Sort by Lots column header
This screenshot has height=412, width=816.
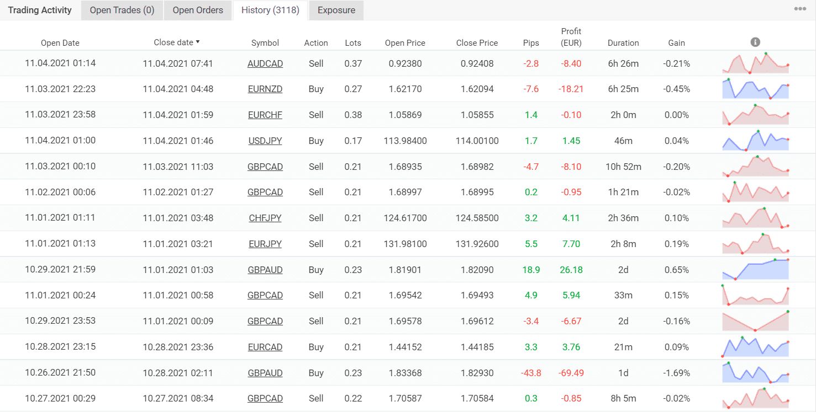click(x=353, y=42)
